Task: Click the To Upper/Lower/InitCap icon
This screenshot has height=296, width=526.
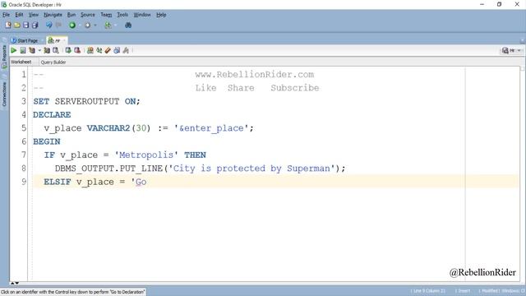Action: click(99, 50)
